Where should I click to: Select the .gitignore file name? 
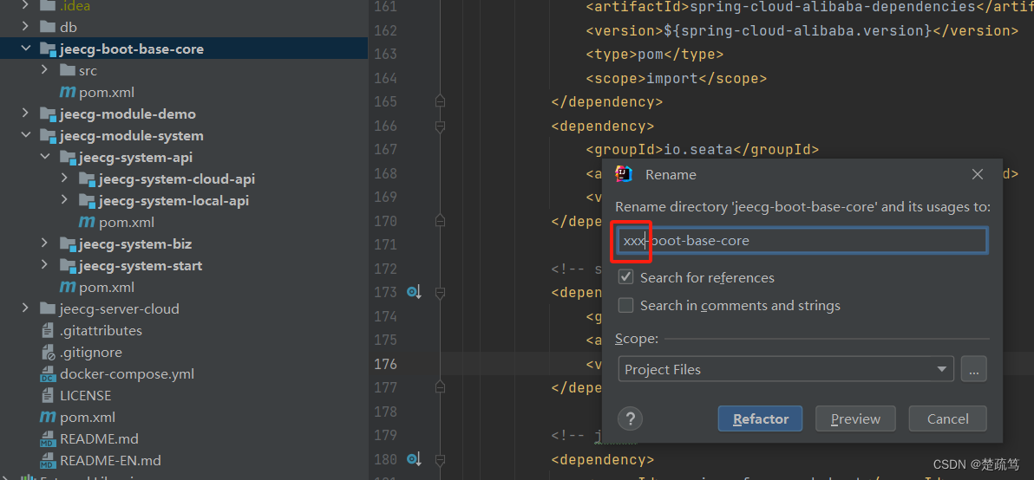point(91,353)
